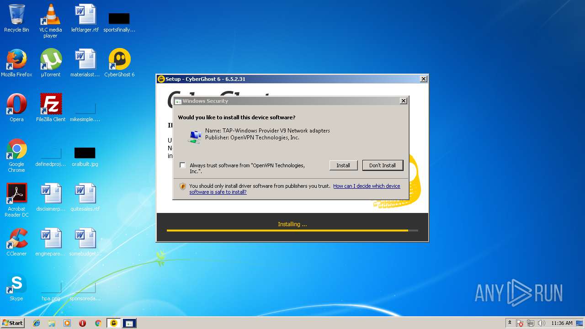
Task: Close the CyberGhost 6 Setup window
Action: [x=423, y=79]
